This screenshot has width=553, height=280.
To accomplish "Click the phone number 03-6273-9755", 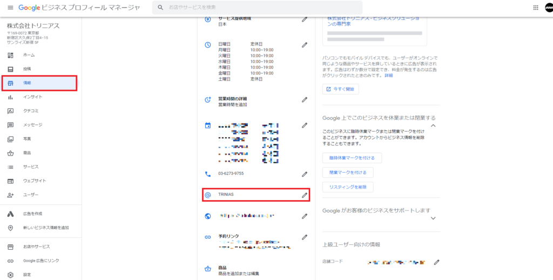I will point(231,174).
